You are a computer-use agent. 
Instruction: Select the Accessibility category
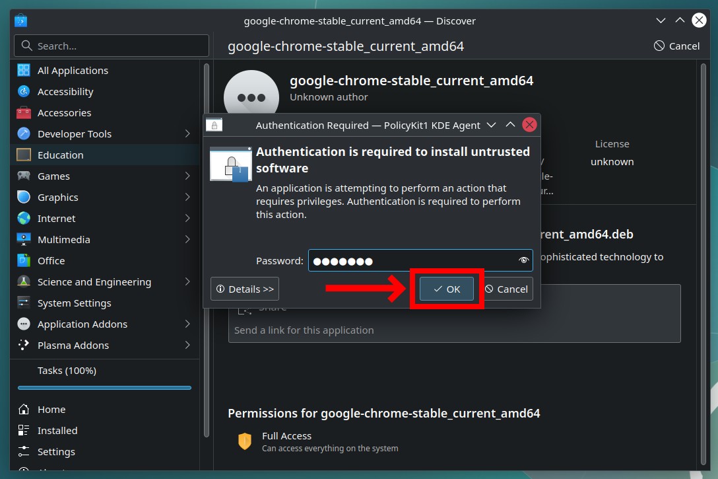coord(105,91)
